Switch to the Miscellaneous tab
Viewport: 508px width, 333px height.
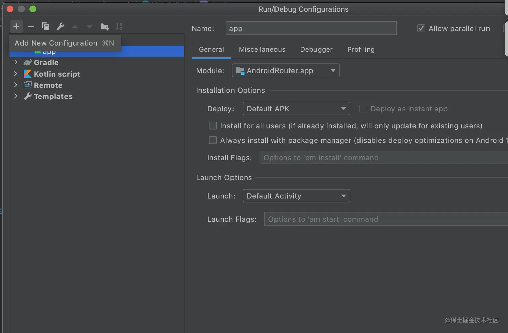point(262,49)
